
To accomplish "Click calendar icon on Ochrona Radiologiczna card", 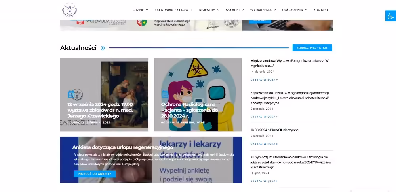I will pyautogui.click(x=165, y=94).
